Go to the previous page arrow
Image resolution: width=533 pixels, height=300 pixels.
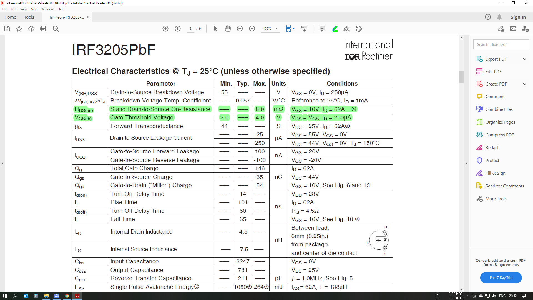coord(165,29)
